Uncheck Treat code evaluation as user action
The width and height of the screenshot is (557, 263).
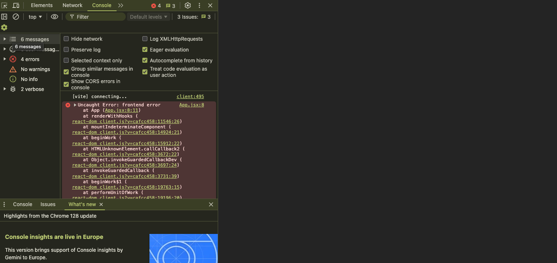click(x=145, y=72)
